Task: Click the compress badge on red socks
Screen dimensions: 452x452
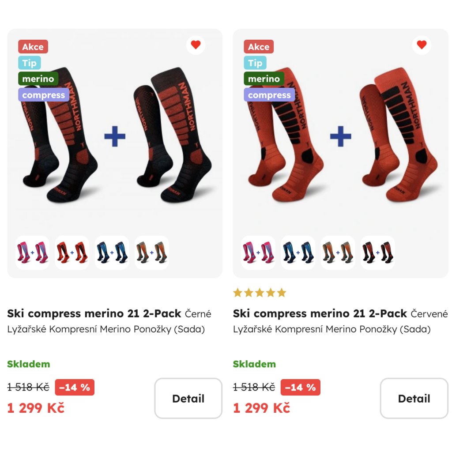Action: pyautogui.click(x=269, y=95)
